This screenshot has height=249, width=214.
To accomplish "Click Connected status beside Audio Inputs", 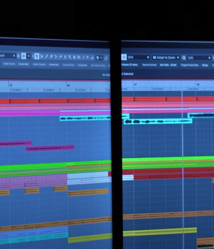I will (x=23, y=64).
